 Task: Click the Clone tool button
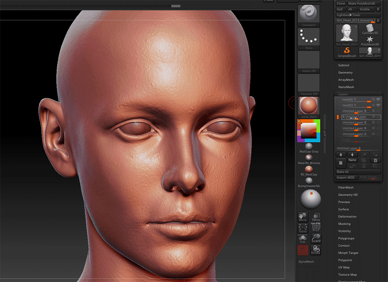coord(341,3)
